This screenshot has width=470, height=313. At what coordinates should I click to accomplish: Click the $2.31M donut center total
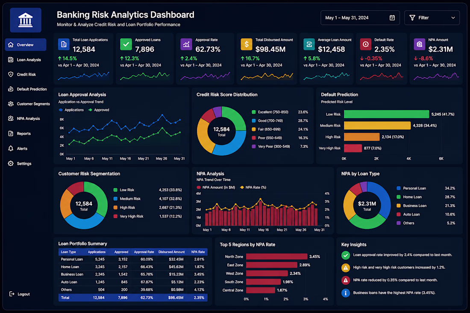coord(367,206)
